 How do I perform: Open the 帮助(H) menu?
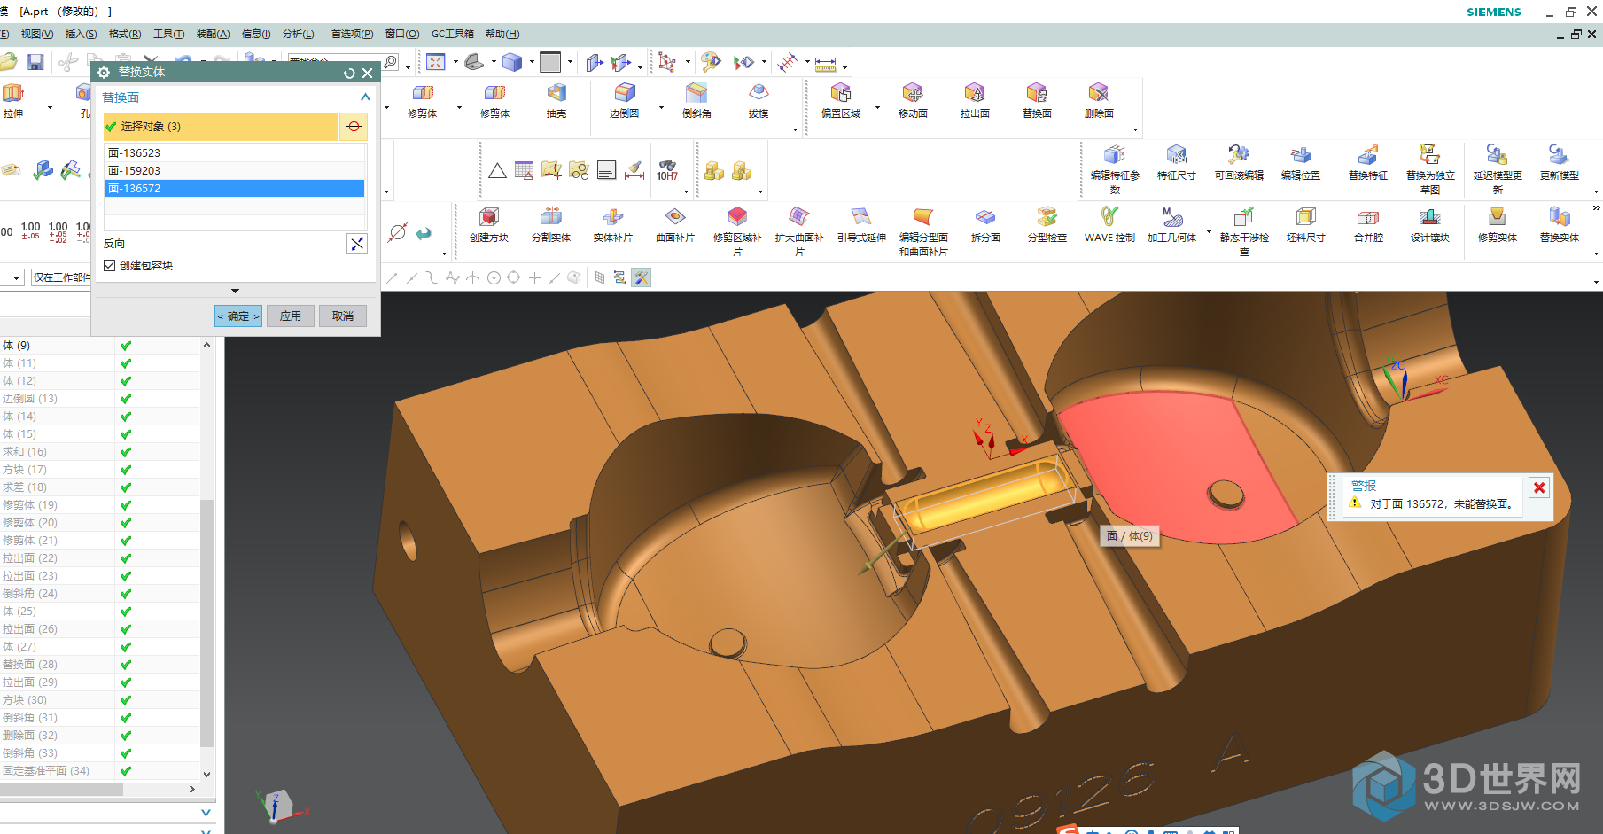[x=502, y=34]
